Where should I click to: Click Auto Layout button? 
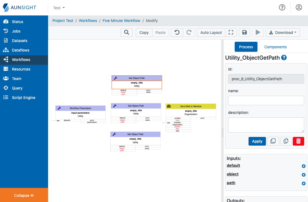point(211,33)
